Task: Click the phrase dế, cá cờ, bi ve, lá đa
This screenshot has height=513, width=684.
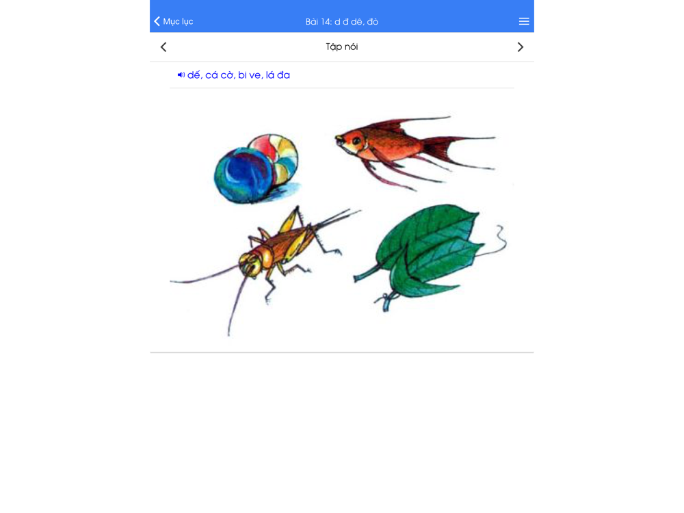Action: coord(239,75)
